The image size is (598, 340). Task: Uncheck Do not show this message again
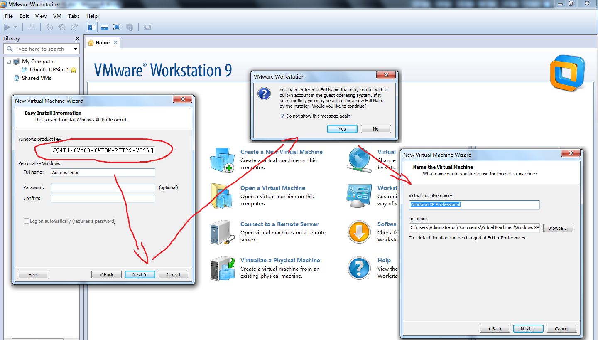coord(283,116)
